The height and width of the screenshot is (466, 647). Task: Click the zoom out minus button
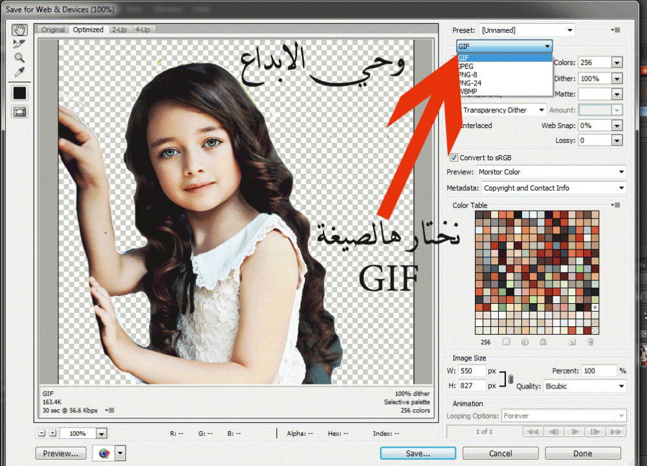point(42,433)
